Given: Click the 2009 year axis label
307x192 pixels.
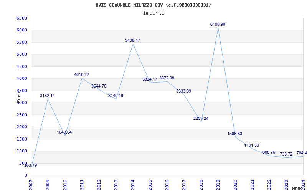Looking at the screenshot, I should pos(48,185).
